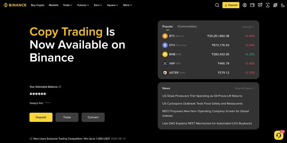Open the chat messages icon
The image size is (287, 143).
[x=260, y=5]
